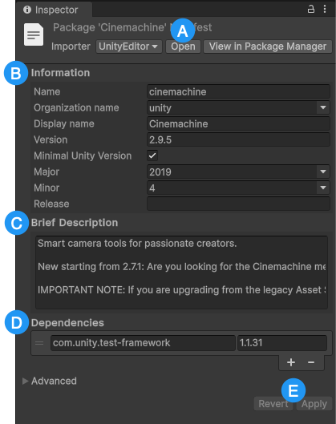
Task: Open the Organization name dropdown
Action: click(x=238, y=107)
